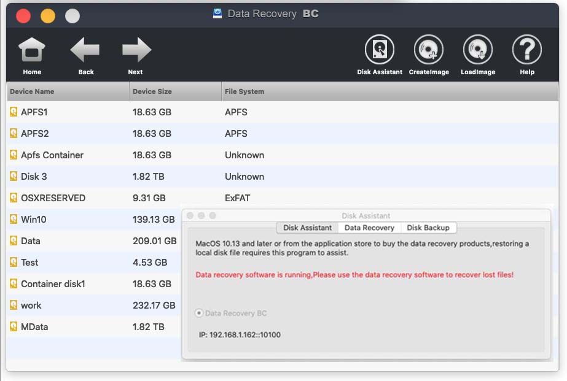Click the CreateImage disc icon
Viewport: 567px width, 381px height.
coord(429,49)
